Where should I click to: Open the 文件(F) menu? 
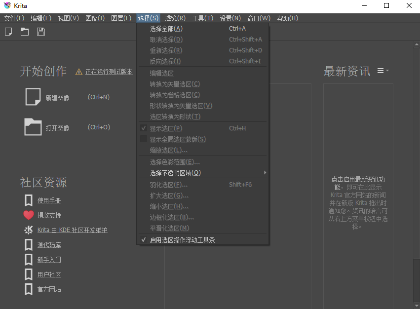14,18
